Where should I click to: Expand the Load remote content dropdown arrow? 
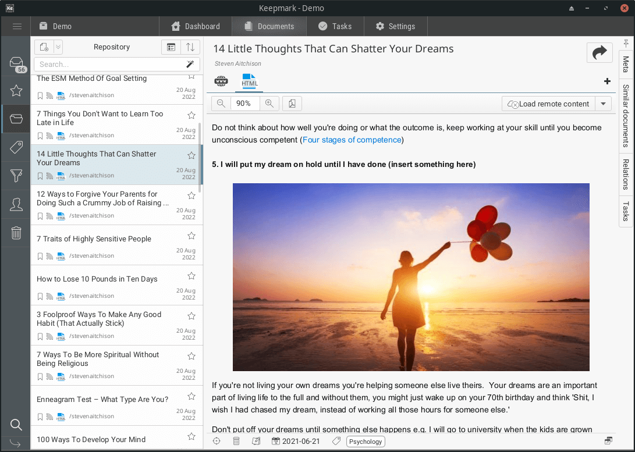pyautogui.click(x=603, y=104)
